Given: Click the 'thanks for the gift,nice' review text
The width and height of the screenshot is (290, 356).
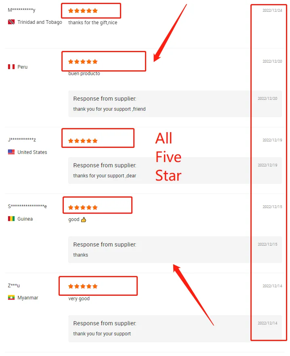Looking at the screenshot, I should [92, 23].
